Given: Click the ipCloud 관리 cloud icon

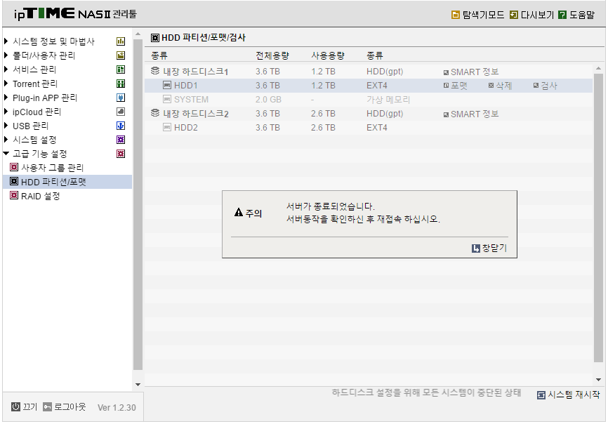Looking at the screenshot, I should pos(121,112).
